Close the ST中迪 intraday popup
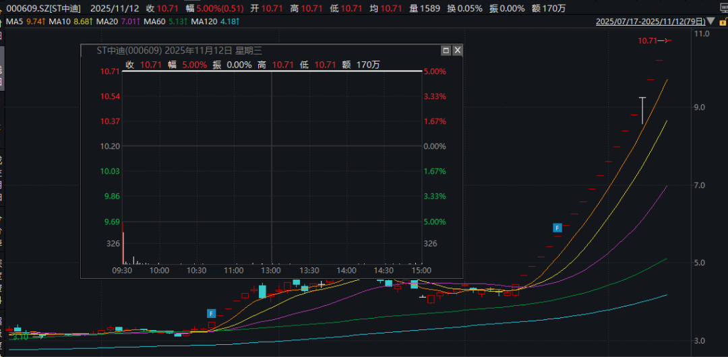 click(x=458, y=51)
